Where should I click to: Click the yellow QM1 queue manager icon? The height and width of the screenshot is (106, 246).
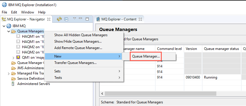click(x=18, y=58)
